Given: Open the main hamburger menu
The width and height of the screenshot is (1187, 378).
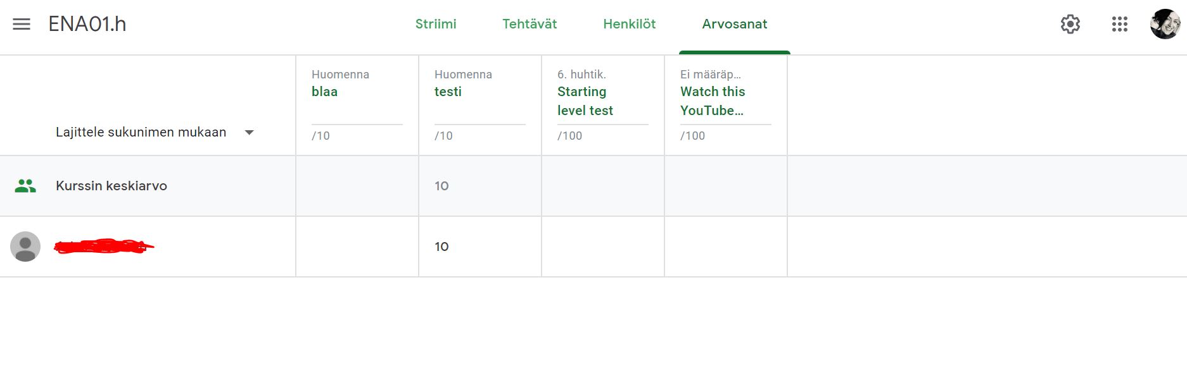Looking at the screenshot, I should 22,25.
